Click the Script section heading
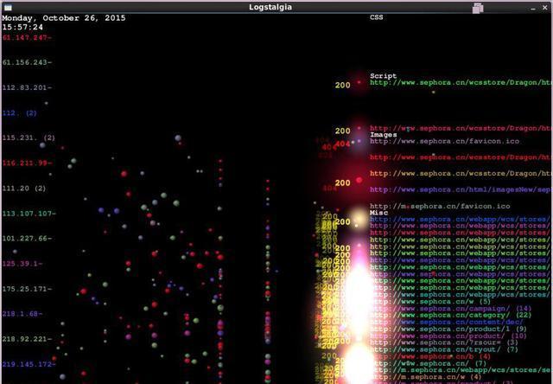This screenshot has width=553, height=384. click(x=383, y=75)
